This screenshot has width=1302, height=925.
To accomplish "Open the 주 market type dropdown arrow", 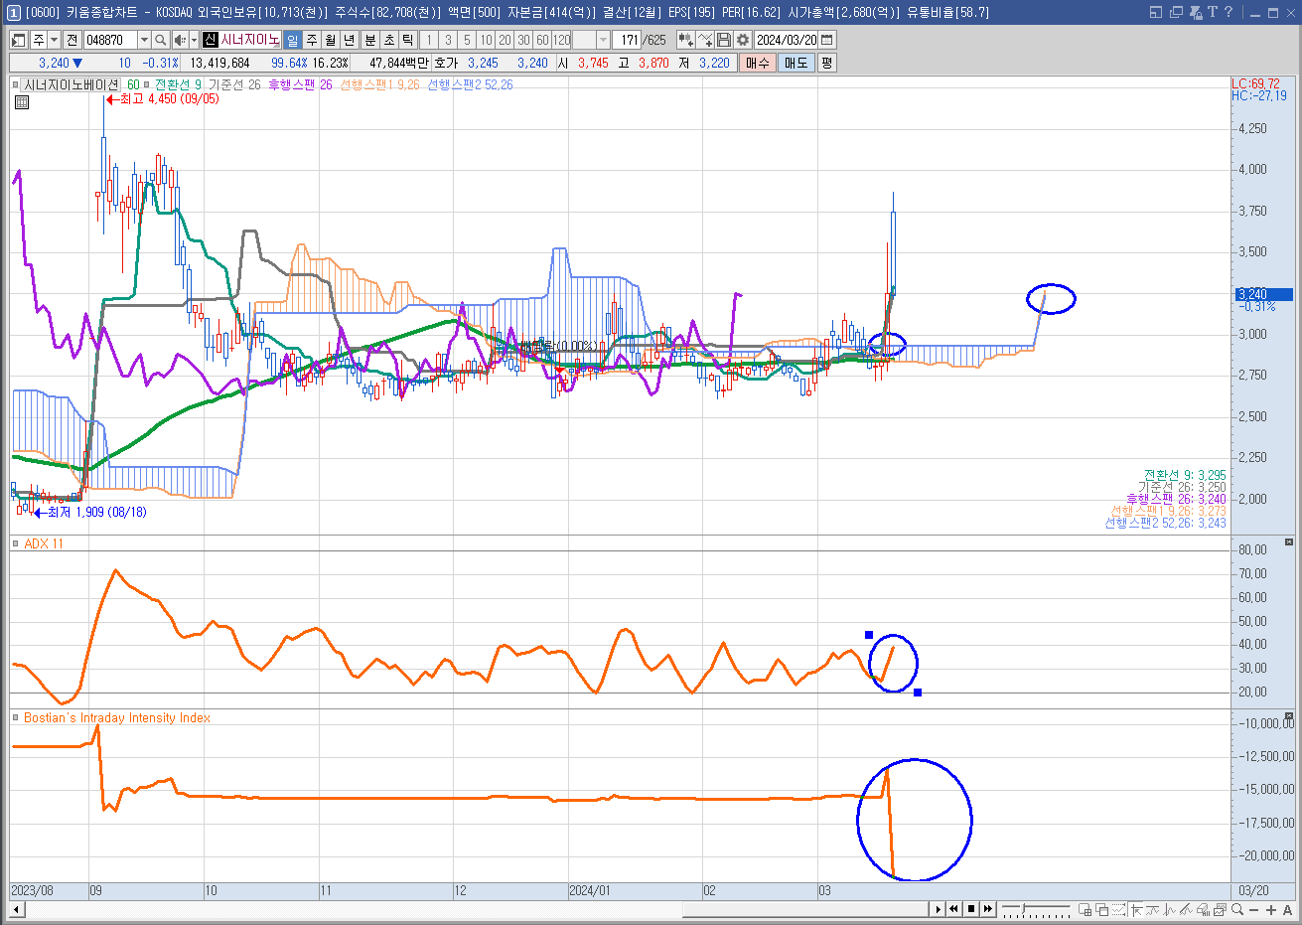I will pos(54,40).
